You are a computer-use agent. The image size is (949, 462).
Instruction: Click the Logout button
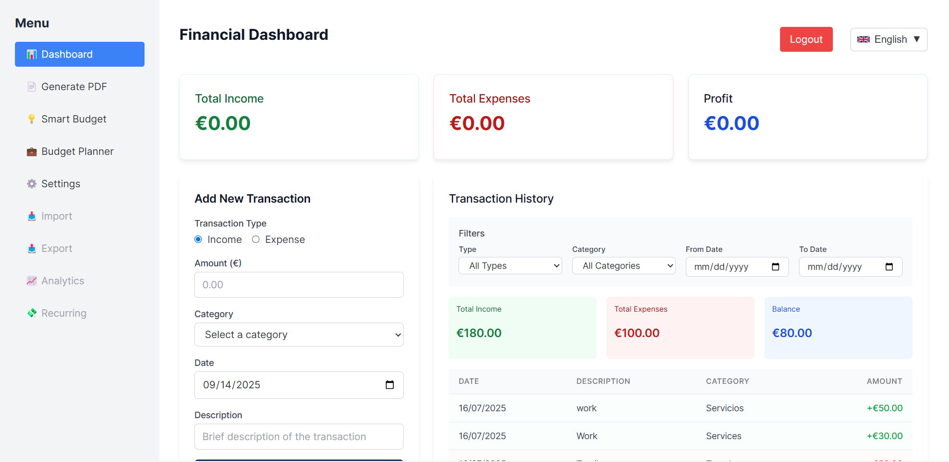[806, 39]
